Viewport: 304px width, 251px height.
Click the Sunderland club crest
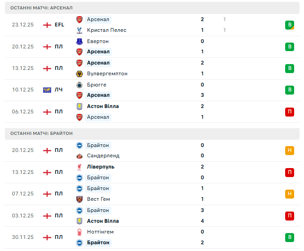(79, 156)
